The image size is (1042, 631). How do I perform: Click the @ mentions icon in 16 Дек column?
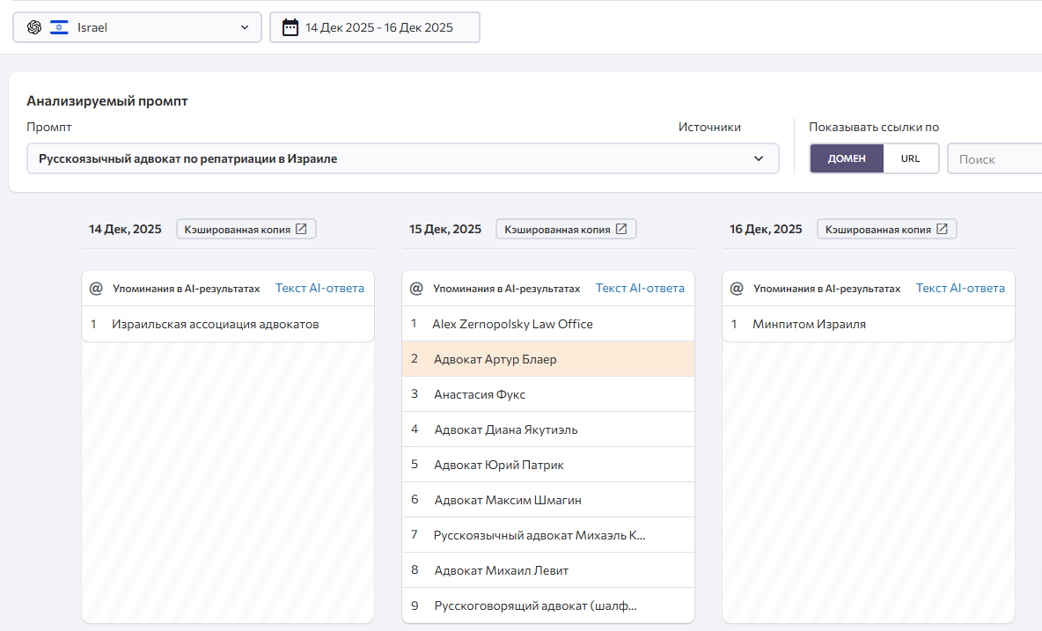(x=737, y=289)
